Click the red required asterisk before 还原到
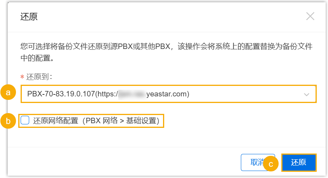 click(x=22, y=77)
